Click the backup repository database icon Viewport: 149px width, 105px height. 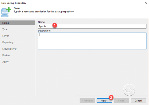point(6,12)
